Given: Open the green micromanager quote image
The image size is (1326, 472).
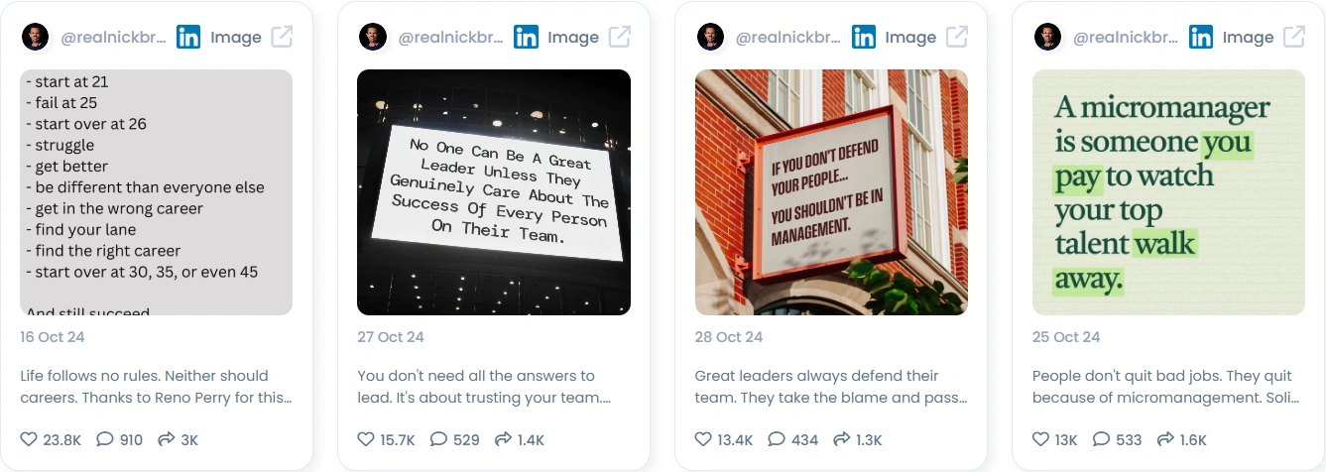Looking at the screenshot, I should point(1168,192).
